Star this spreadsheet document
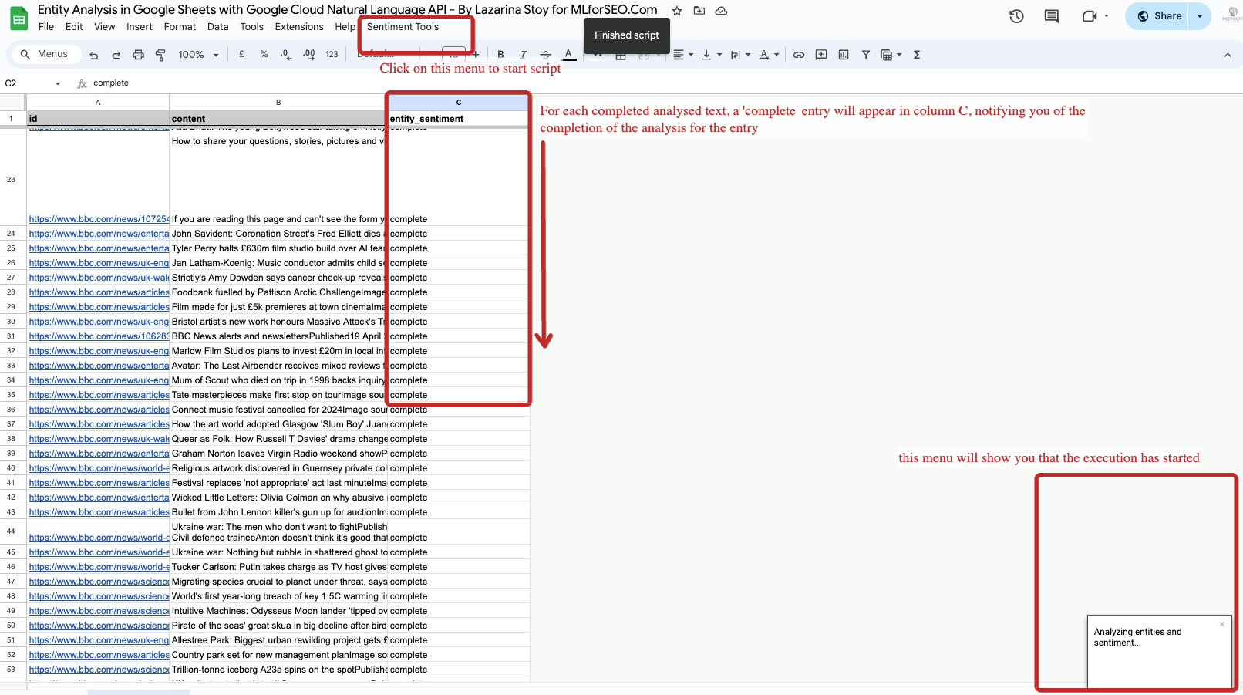Screen dimensions: 1243x695 tap(677, 11)
